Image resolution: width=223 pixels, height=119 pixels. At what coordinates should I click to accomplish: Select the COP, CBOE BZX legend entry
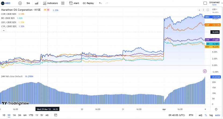(x=9, y=14)
